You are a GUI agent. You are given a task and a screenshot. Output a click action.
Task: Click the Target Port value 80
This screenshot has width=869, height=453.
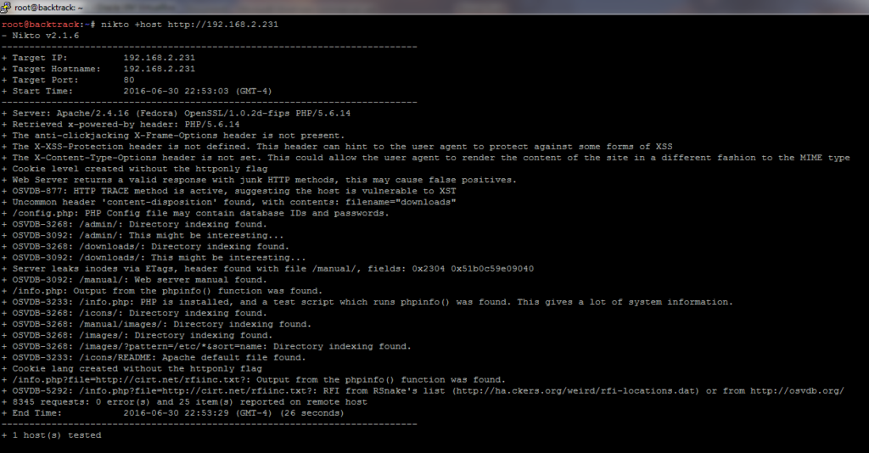click(129, 80)
